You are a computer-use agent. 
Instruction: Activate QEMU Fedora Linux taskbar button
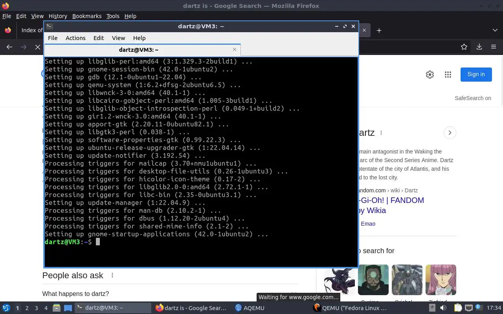351,308
